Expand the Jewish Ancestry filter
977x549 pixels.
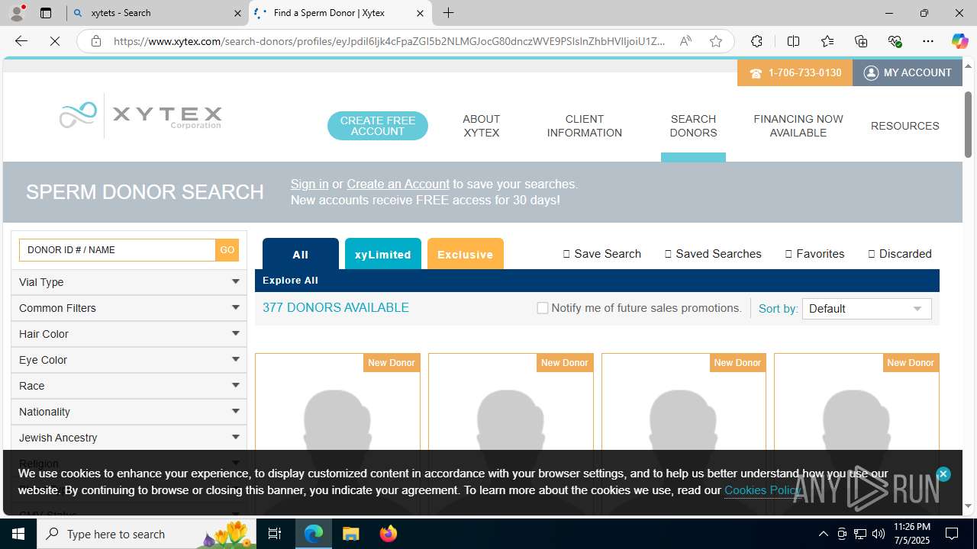(x=129, y=438)
